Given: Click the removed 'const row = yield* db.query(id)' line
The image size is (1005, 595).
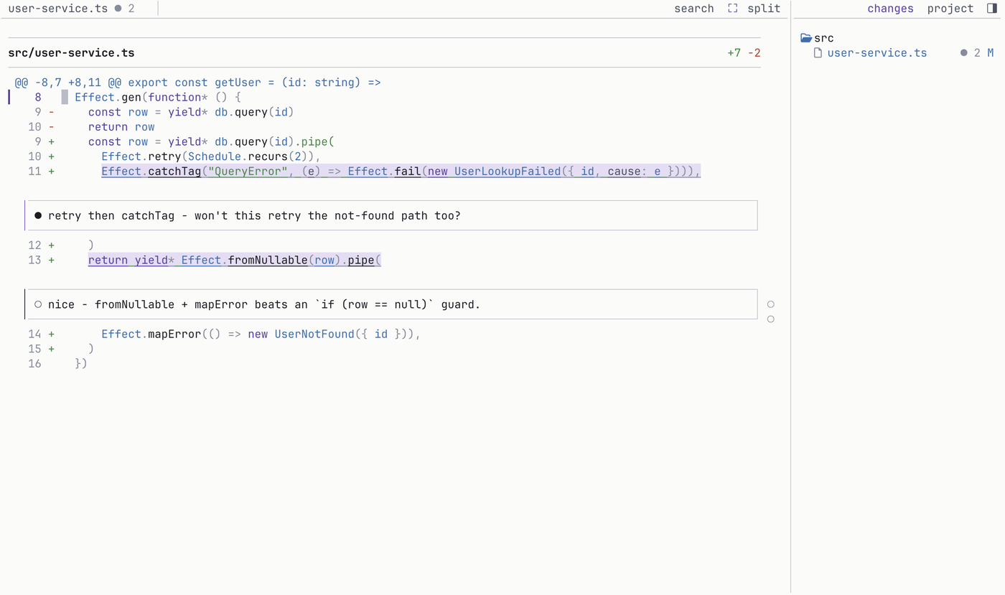Looking at the screenshot, I should [x=191, y=112].
